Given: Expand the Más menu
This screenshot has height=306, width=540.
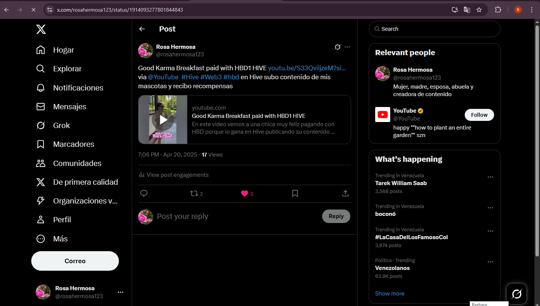Looking at the screenshot, I should (52, 239).
